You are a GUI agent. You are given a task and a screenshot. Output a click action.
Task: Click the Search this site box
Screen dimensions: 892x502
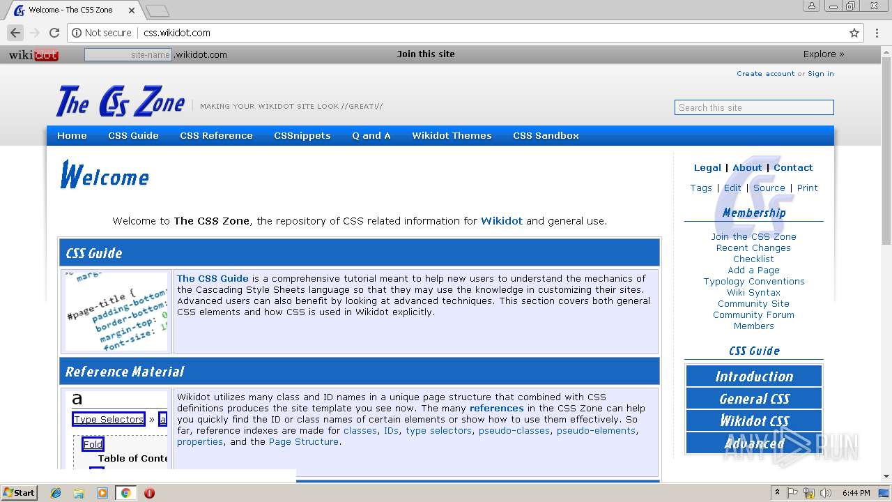(x=754, y=107)
